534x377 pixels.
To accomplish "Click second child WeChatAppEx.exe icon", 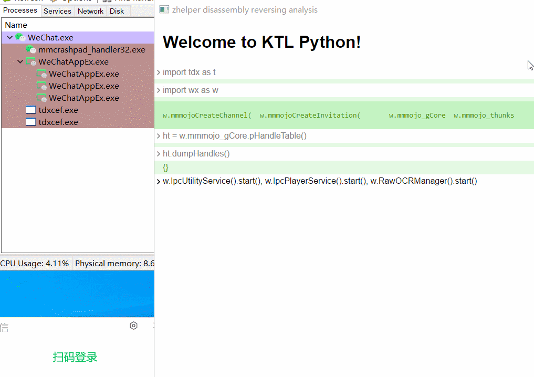I will (41, 86).
